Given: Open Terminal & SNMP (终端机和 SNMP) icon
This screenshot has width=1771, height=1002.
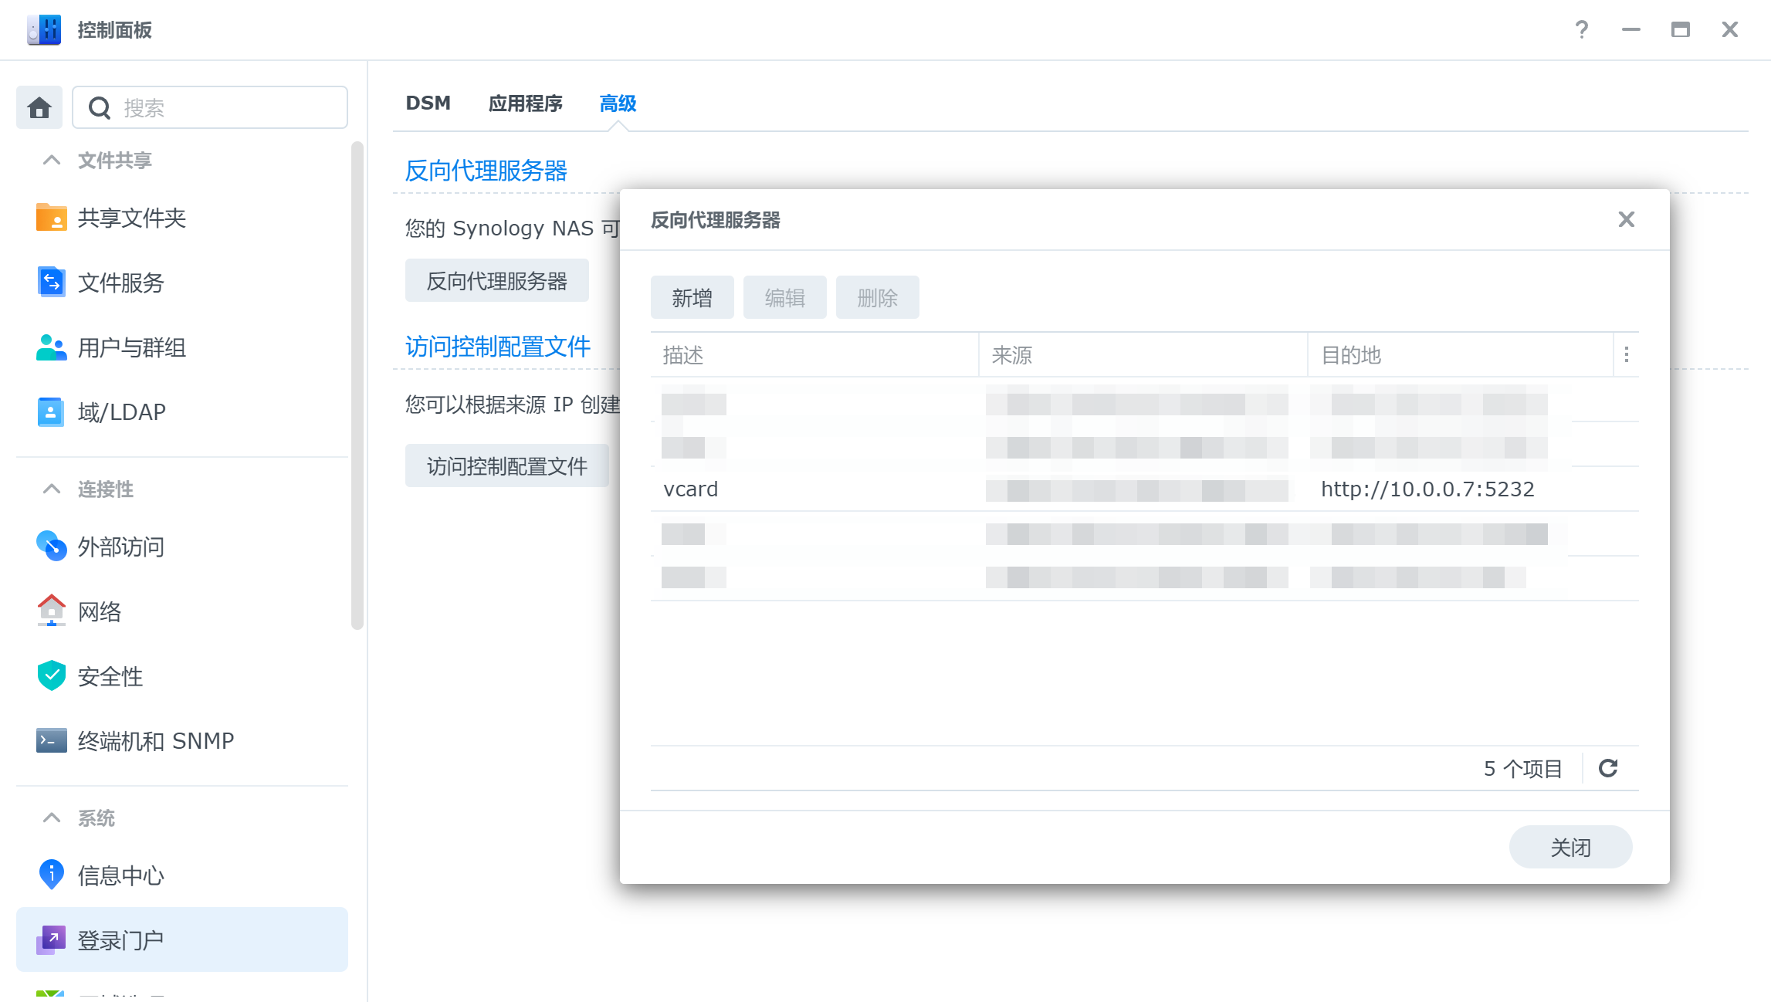Looking at the screenshot, I should point(51,740).
